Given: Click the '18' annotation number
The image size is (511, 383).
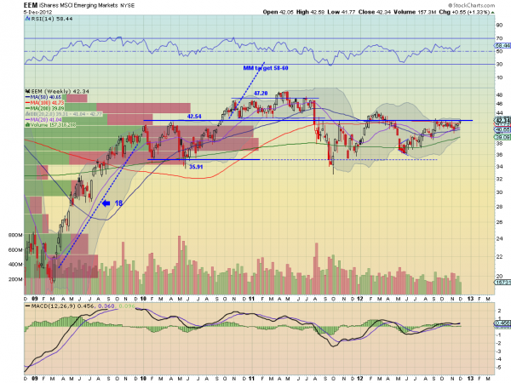Looking at the screenshot, I should click(118, 203).
